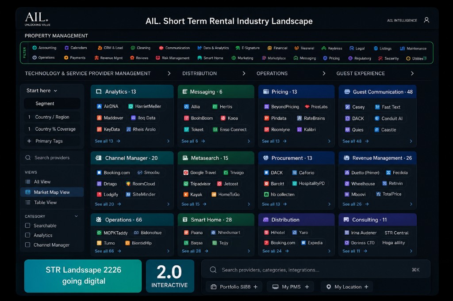
Task: Expand the Guest Experience section chevron
Action: pos(412,74)
